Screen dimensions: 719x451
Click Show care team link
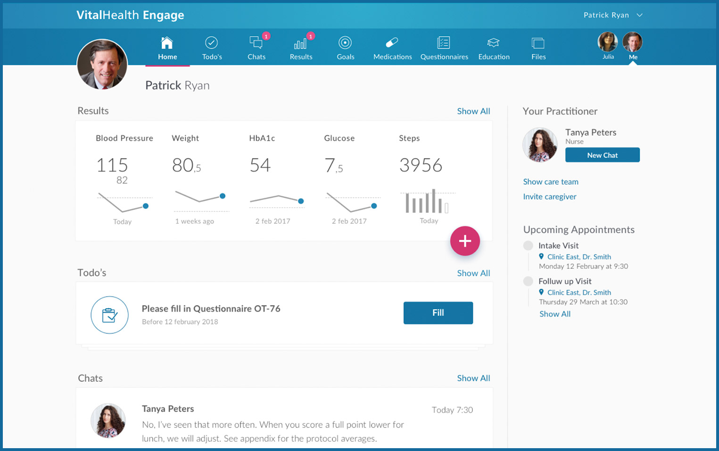pyautogui.click(x=551, y=182)
